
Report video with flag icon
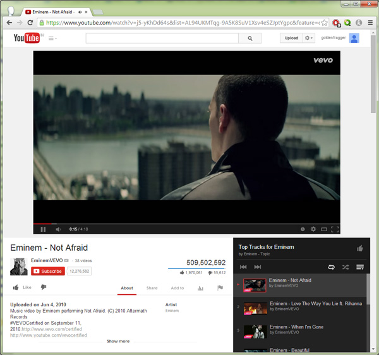[x=220, y=287]
